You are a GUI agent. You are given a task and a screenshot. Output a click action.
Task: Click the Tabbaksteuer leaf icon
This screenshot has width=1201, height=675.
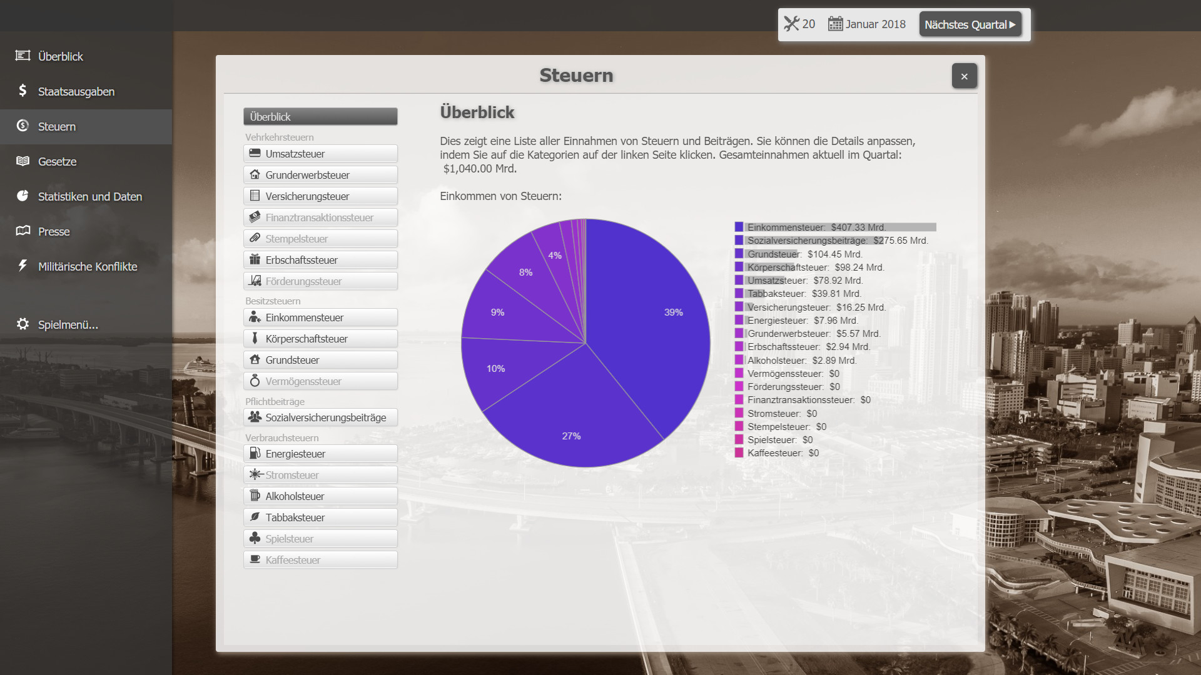(x=255, y=517)
